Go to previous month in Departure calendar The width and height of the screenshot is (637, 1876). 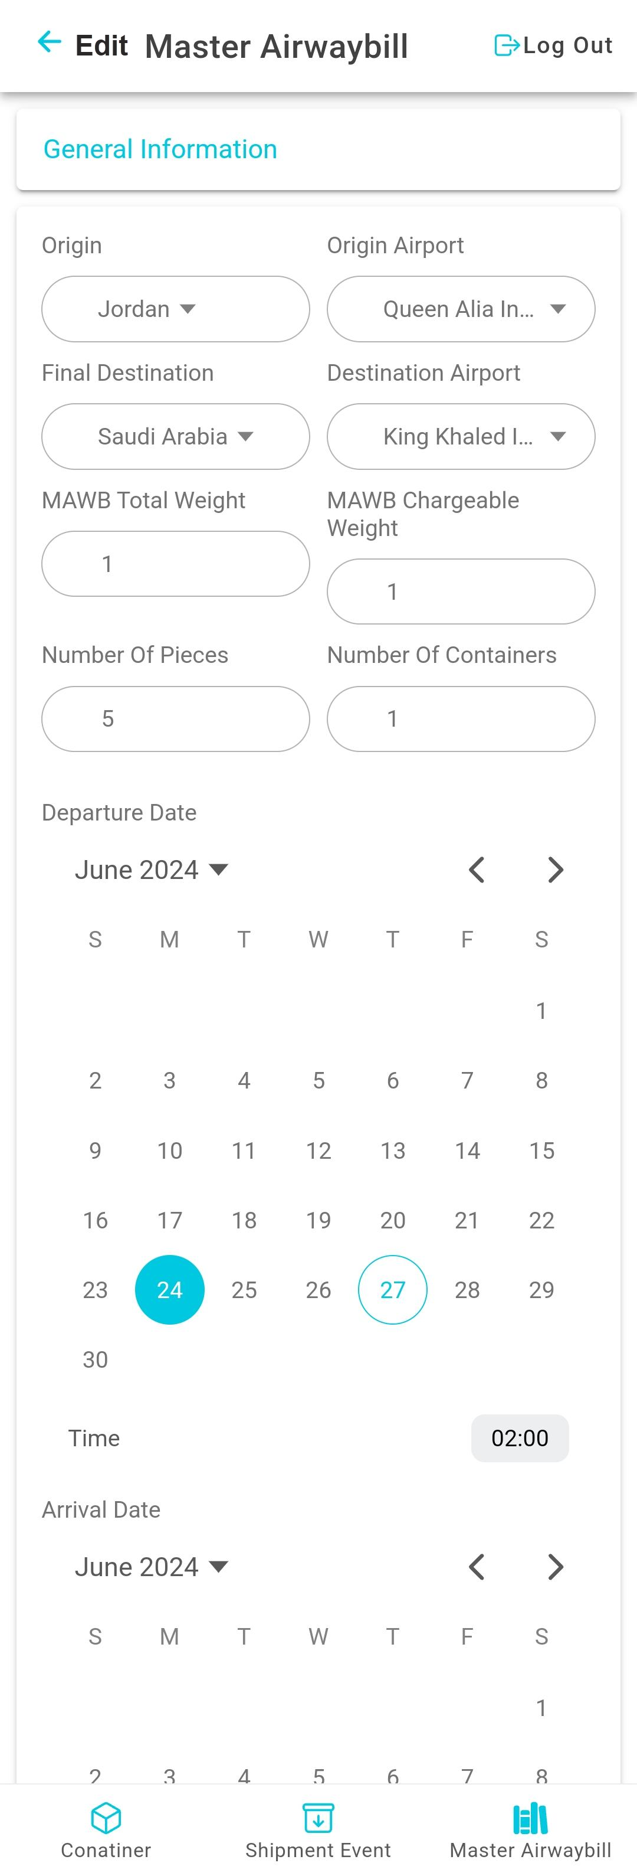pyautogui.click(x=477, y=870)
